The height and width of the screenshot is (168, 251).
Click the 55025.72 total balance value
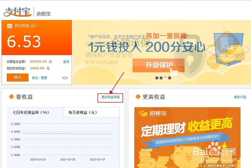tap(38, 61)
